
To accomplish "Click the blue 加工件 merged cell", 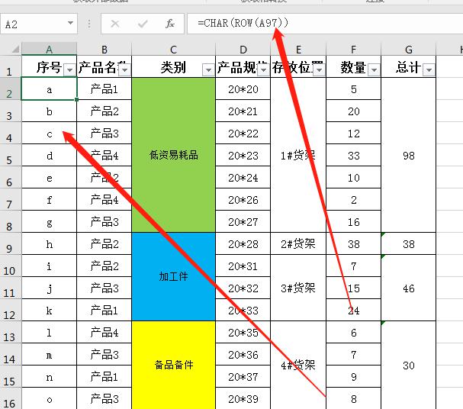I will (174, 277).
